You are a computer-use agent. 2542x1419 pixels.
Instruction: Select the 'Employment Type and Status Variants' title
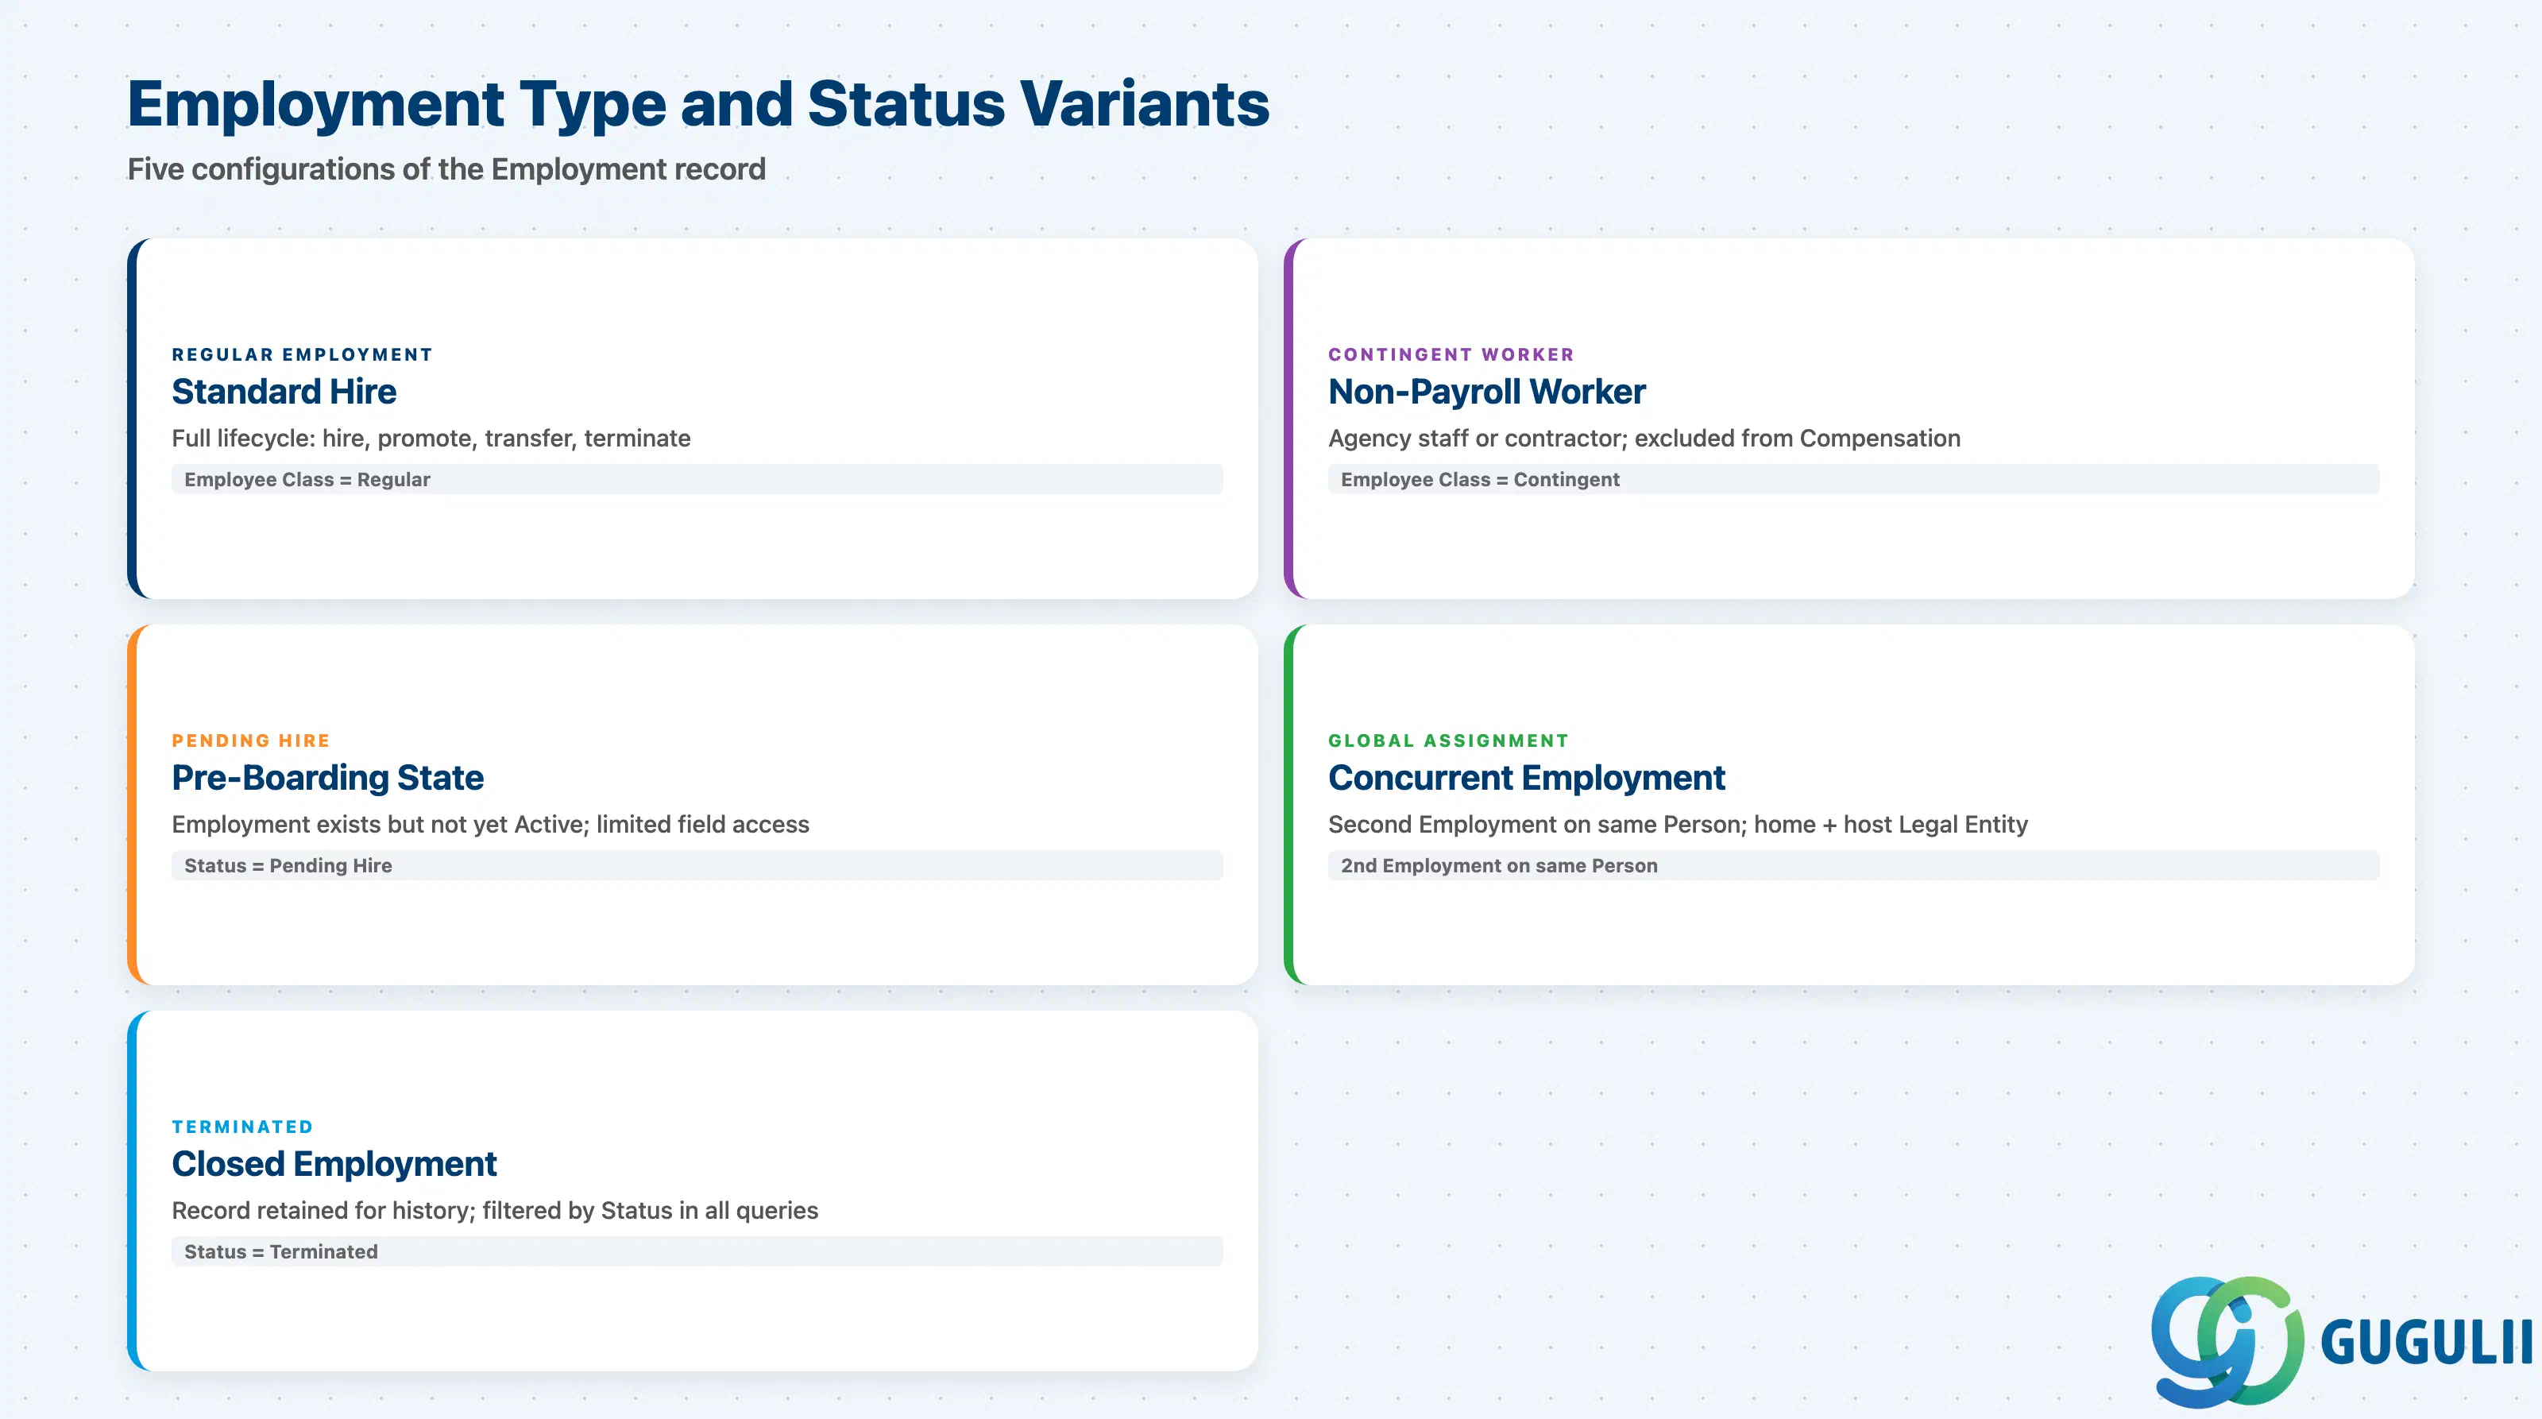click(697, 103)
